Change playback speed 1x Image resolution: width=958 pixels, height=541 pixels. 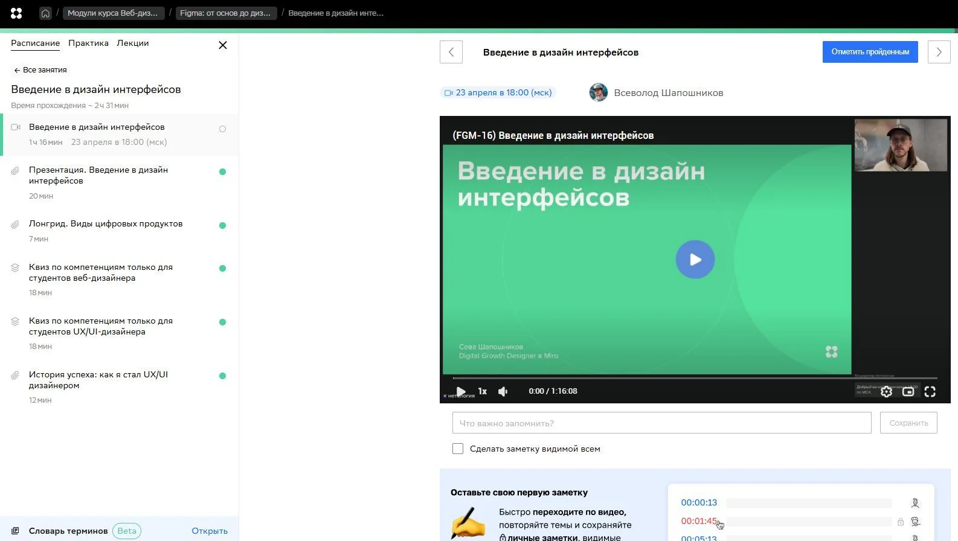pos(483,391)
